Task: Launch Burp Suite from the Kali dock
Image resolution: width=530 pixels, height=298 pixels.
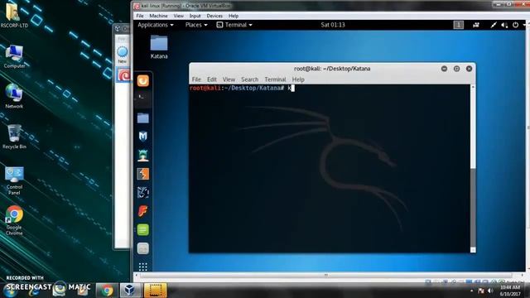Action: click(143, 174)
